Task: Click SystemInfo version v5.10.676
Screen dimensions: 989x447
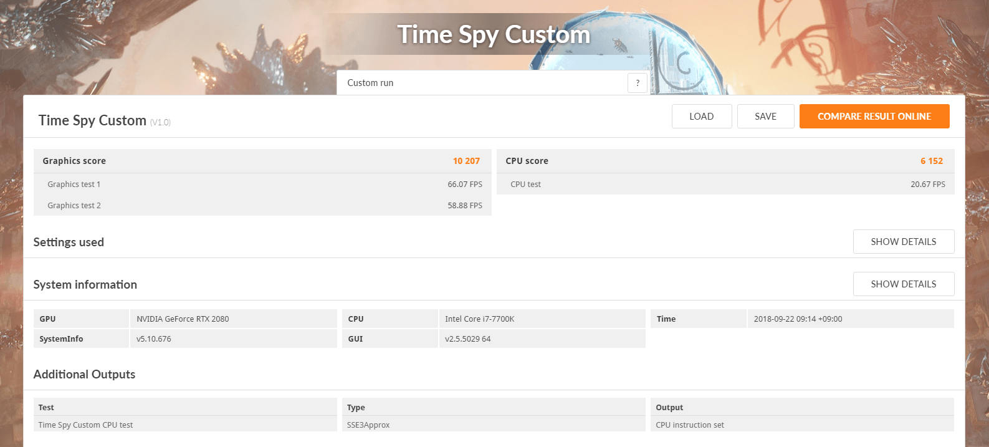Action: tap(233, 339)
